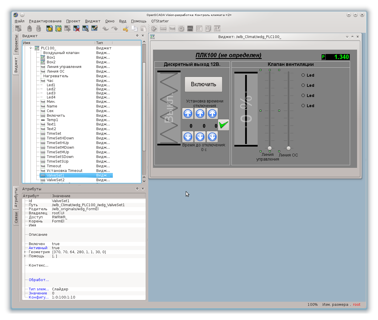Click the third blue down arrow for seconds
The width and height of the screenshot is (378, 320).
[x=212, y=136]
